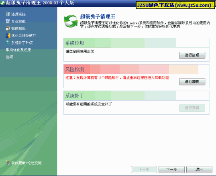This screenshot has width=216, height=176.
Task: Click the 上一步 button
Action: (144, 170)
